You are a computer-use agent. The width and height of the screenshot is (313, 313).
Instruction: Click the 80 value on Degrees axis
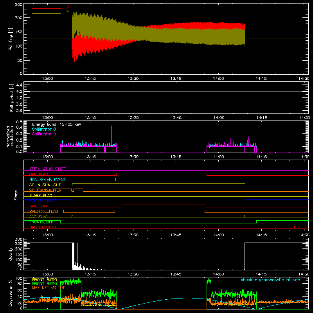[x=20, y=284]
